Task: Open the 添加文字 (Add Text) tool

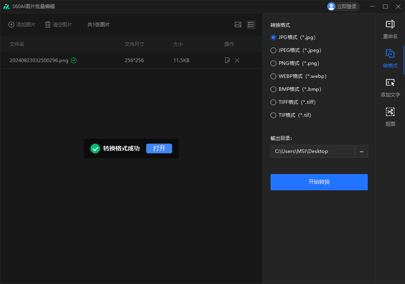Action: pyautogui.click(x=390, y=88)
